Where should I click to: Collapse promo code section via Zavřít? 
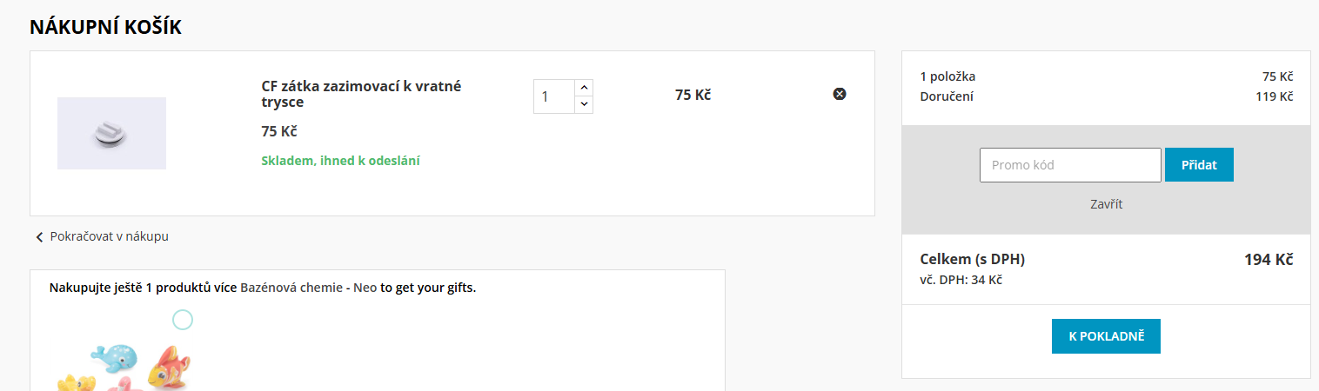pos(1106,204)
